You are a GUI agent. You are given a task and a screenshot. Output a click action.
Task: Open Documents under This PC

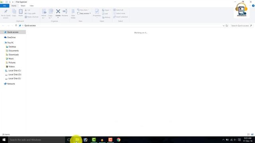click(x=14, y=50)
